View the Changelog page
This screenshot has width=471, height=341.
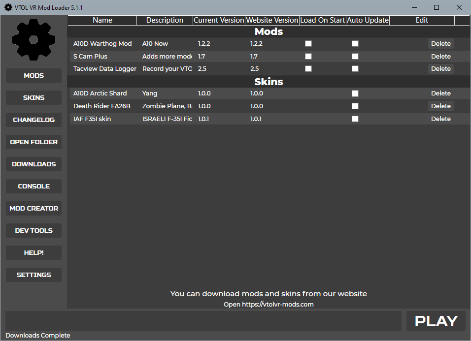[34, 120]
